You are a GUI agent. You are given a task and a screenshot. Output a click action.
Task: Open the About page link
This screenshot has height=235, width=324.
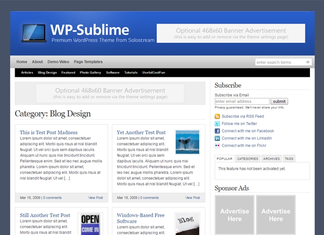point(37,62)
